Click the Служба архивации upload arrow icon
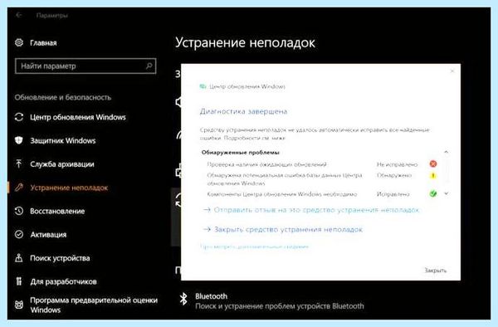 [x=19, y=163]
